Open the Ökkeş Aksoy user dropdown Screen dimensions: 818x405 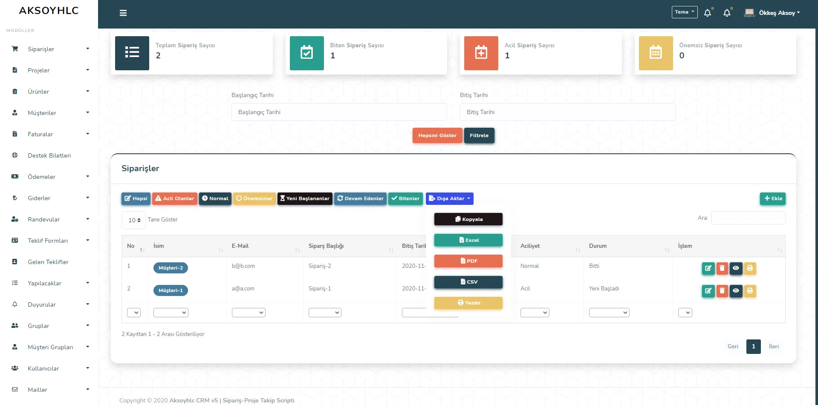click(x=779, y=13)
